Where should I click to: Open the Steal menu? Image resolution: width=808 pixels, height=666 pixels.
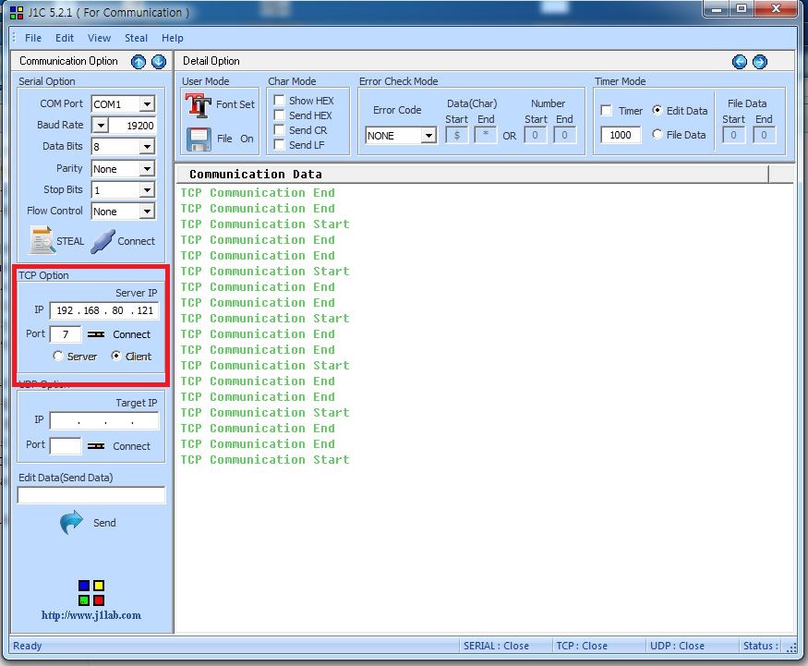(136, 38)
